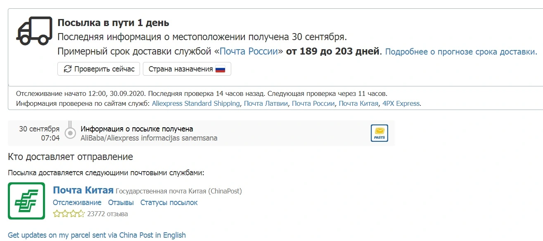Viewport: 543px width, 241px height.
Task: Open 'Get updates on my parcel' English link
Action: coord(97,235)
